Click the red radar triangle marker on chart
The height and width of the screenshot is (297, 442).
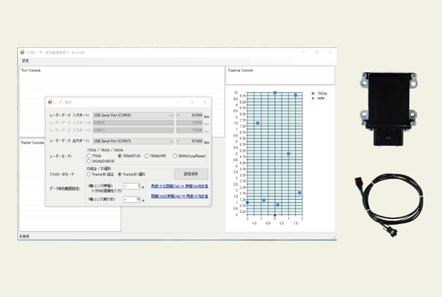275,215
